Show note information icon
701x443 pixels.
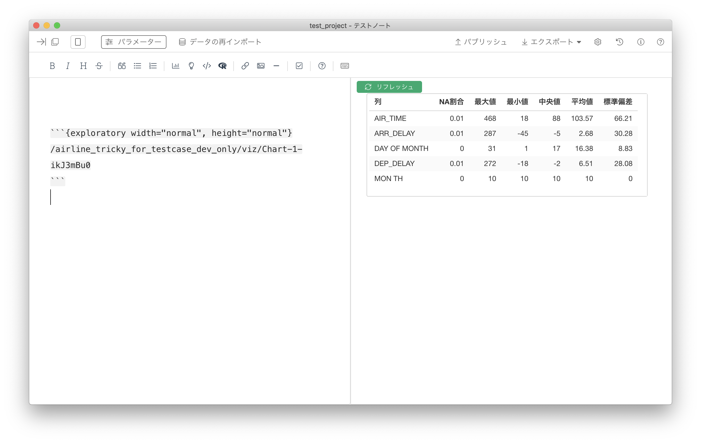click(x=641, y=42)
